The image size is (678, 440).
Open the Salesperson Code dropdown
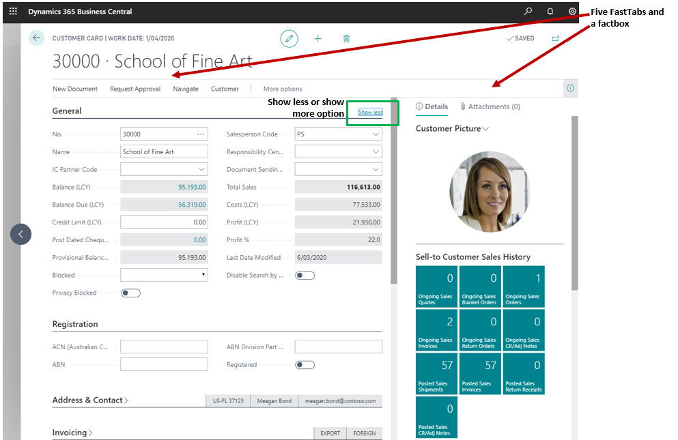coord(376,134)
